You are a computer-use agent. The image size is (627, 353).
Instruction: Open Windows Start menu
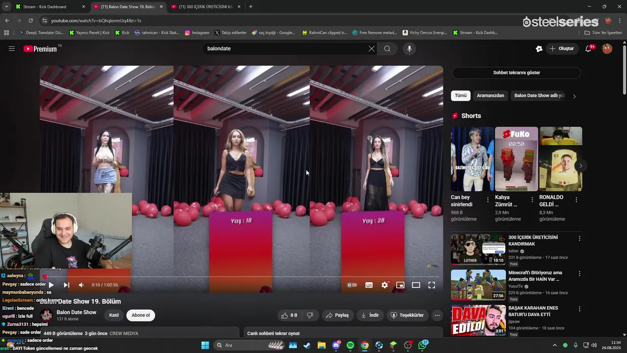click(205, 345)
